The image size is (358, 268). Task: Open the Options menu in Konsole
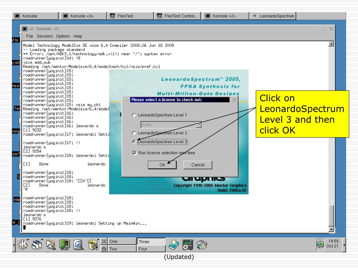63,36
